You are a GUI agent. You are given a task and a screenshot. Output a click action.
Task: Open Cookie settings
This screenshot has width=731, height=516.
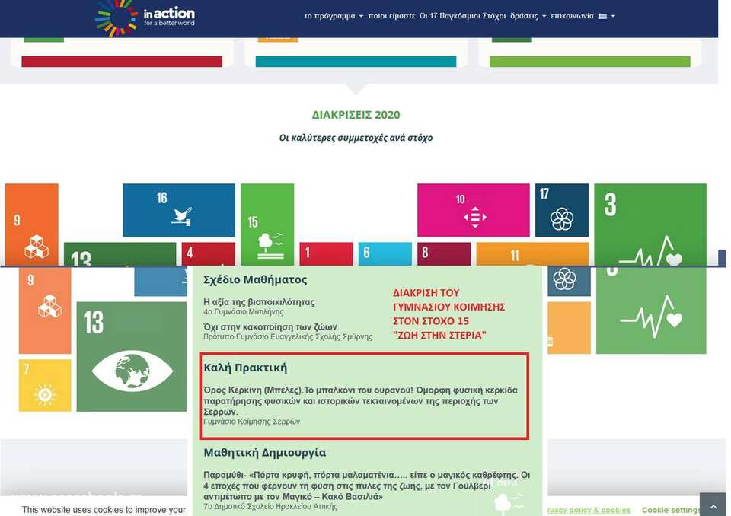click(x=670, y=511)
